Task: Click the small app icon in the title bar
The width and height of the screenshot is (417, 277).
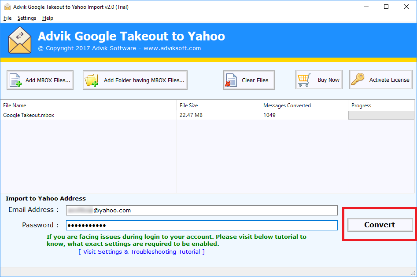Action: click(x=7, y=7)
